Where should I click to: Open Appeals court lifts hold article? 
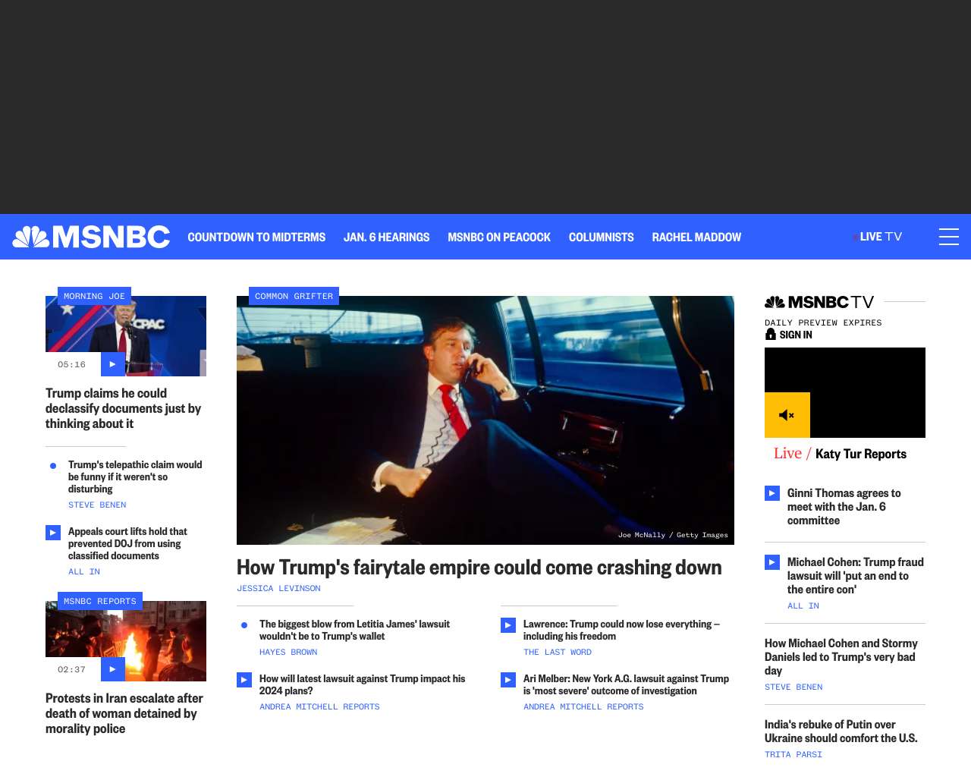click(x=127, y=543)
